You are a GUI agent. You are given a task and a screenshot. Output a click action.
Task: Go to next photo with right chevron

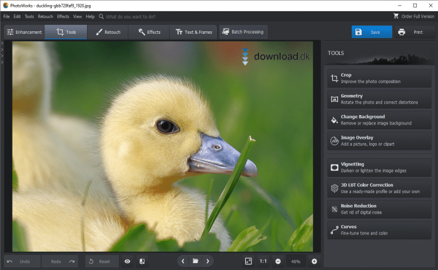pyautogui.click(x=208, y=261)
